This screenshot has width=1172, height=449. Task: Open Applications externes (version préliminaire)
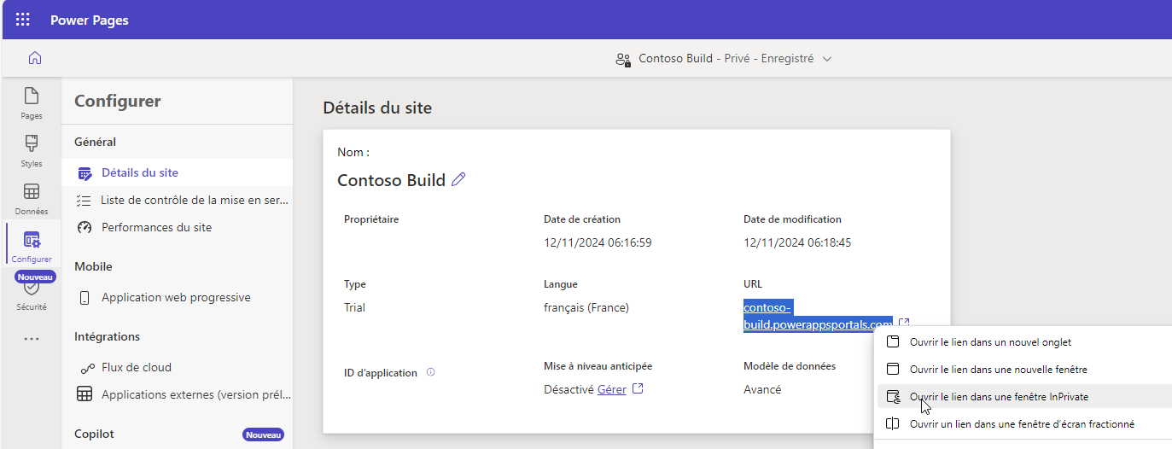coord(178,394)
